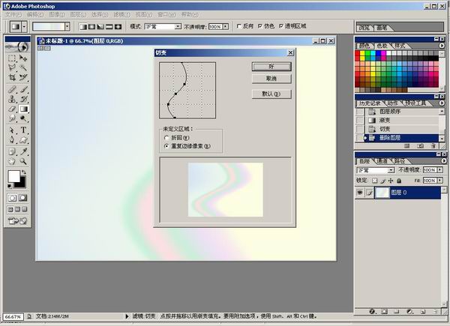Hide 图层 0 using its eye icon

pos(361,193)
